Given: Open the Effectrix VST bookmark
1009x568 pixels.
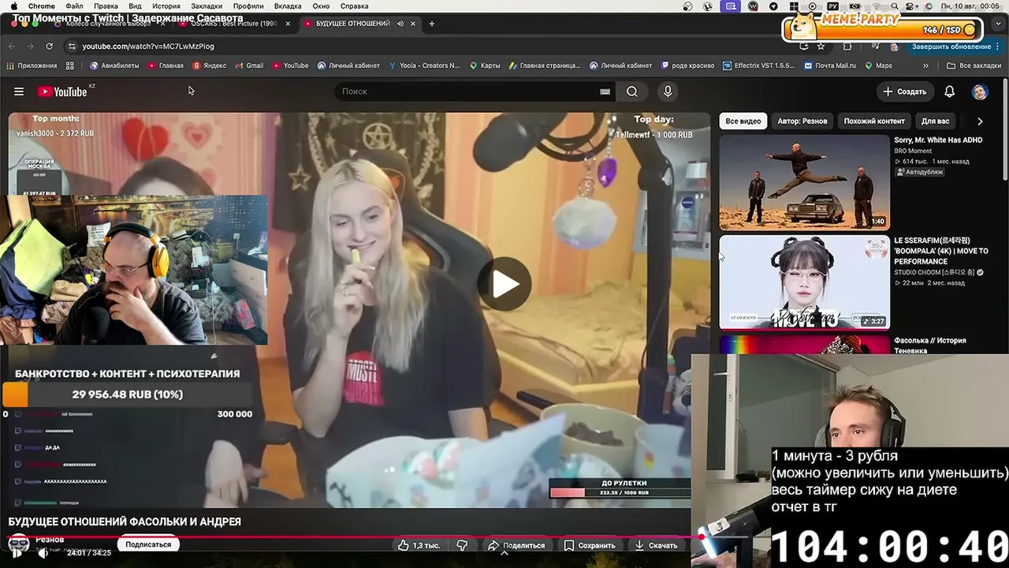Looking at the screenshot, I should tap(759, 65).
